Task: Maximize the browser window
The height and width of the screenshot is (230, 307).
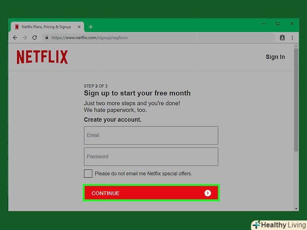Action: [x=277, y=24]
